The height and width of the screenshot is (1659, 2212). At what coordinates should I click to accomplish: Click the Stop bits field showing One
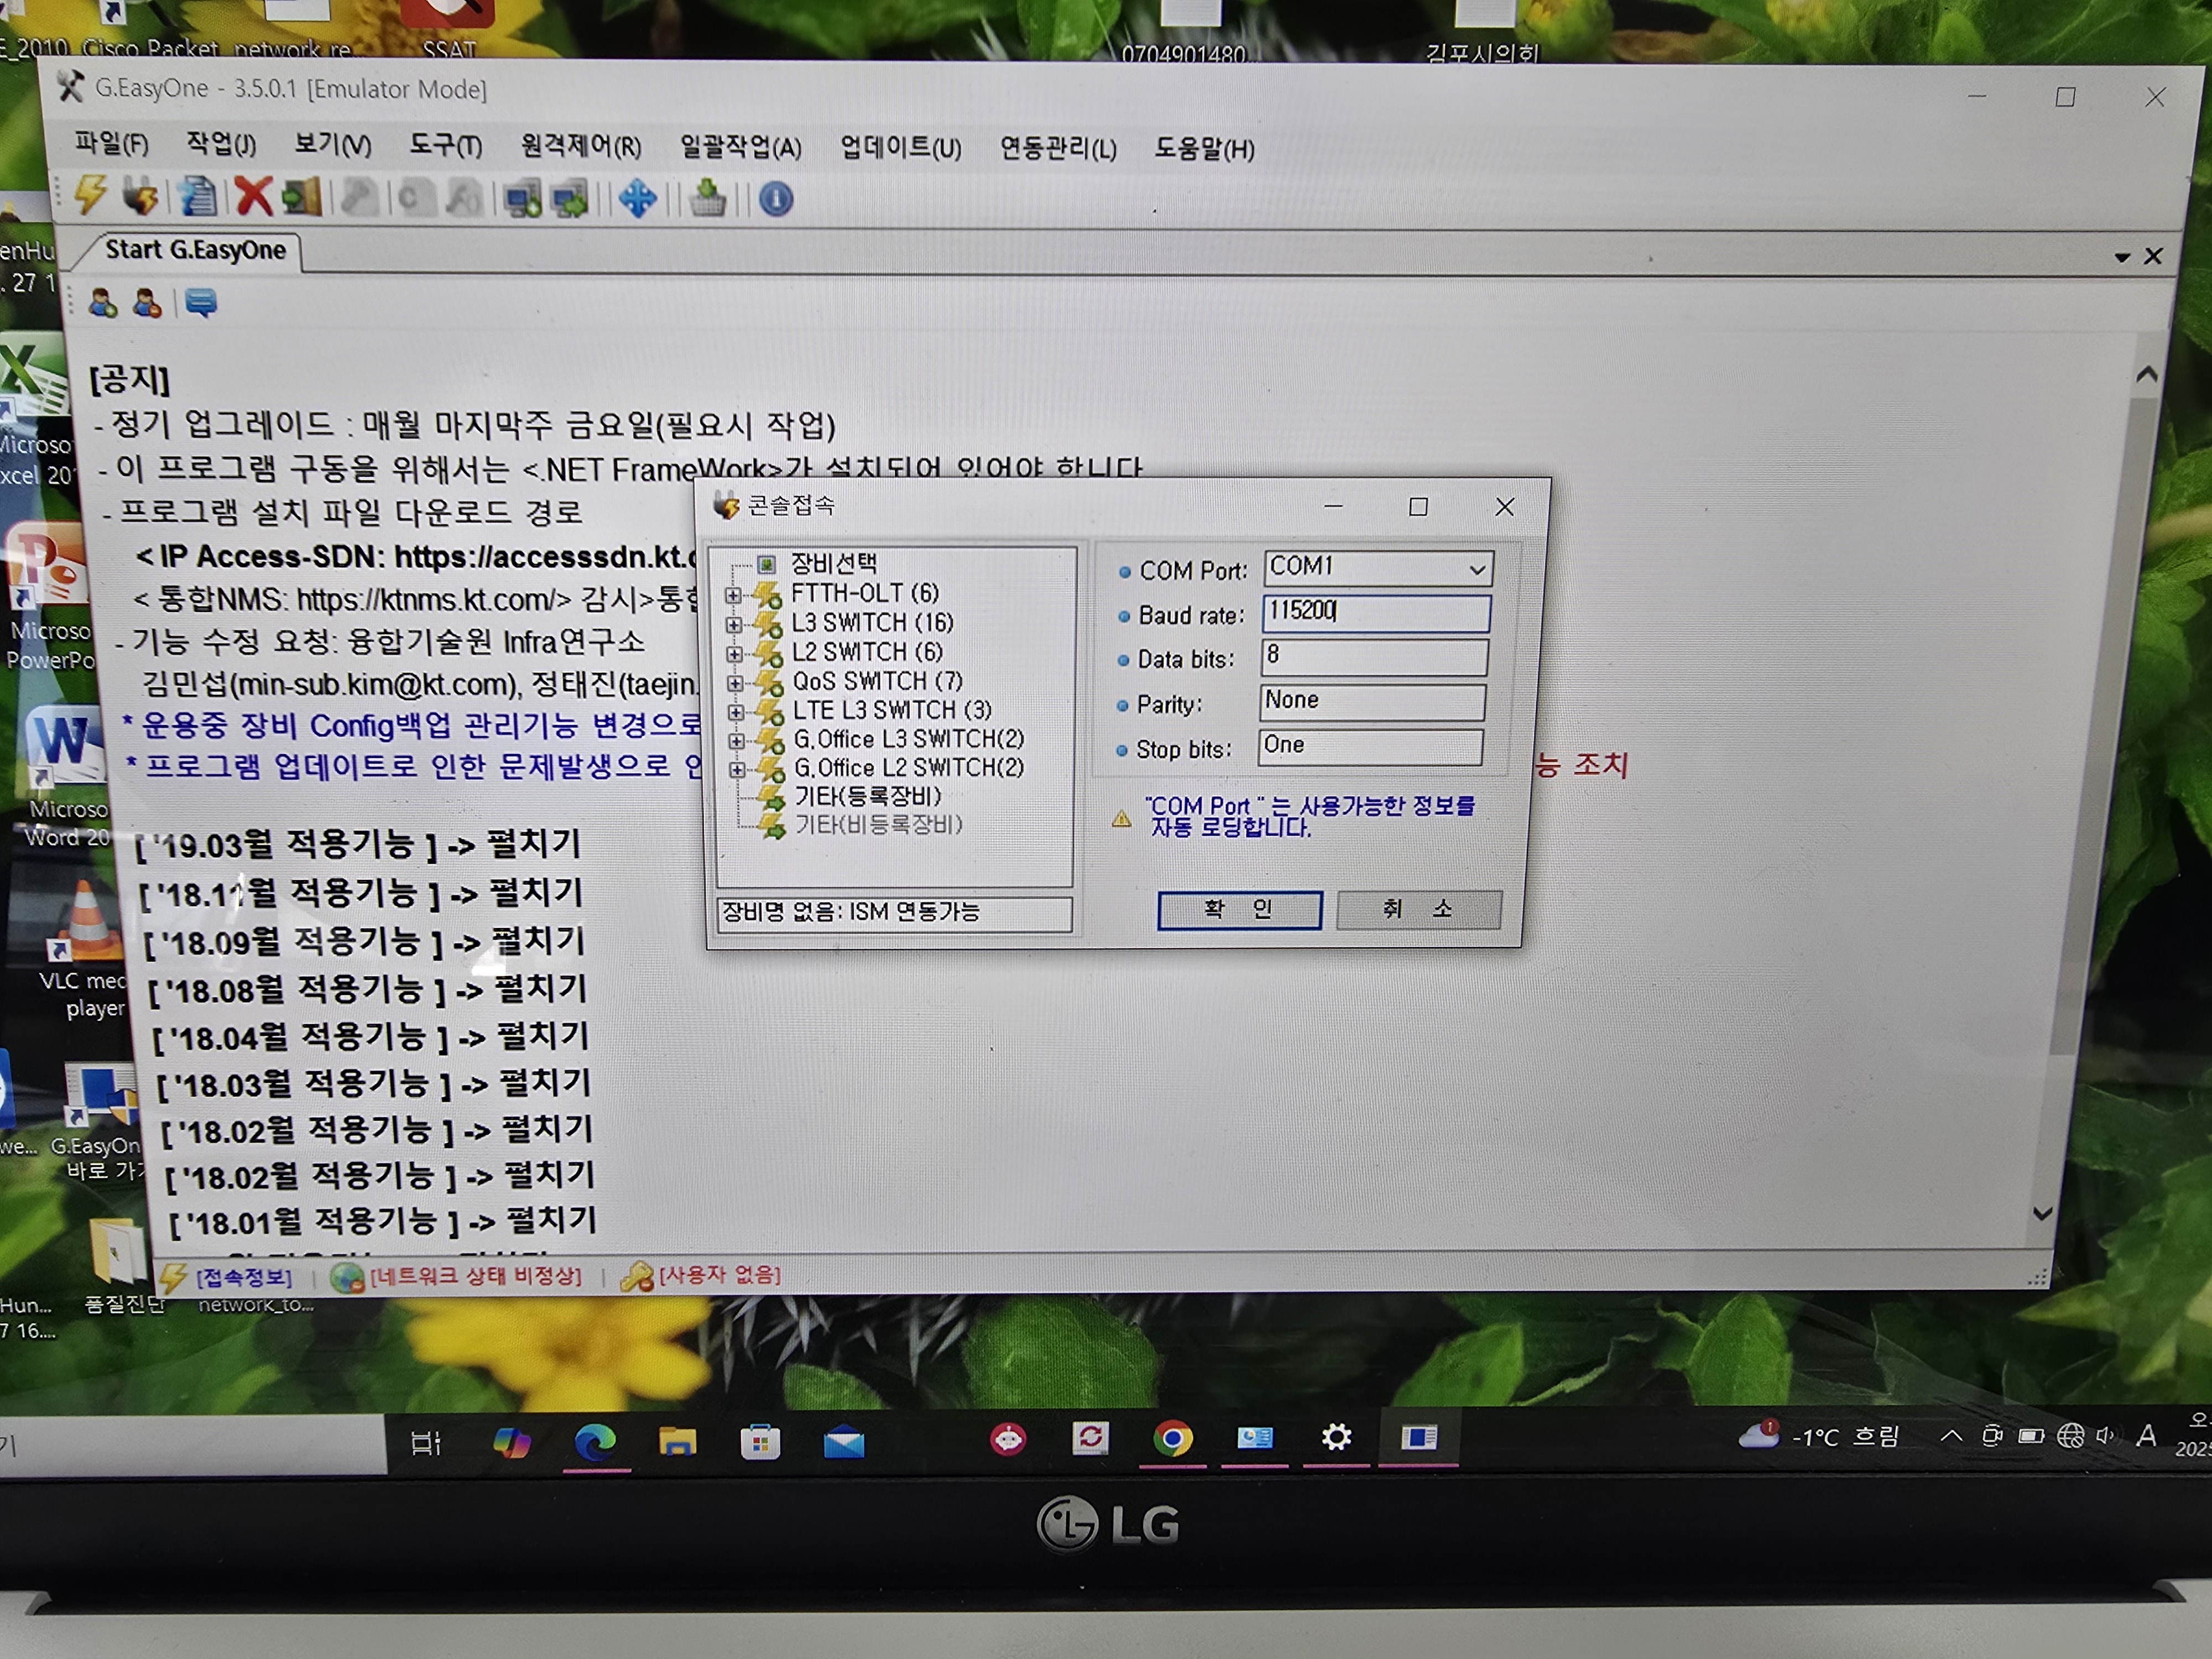tap(1370, 747)
